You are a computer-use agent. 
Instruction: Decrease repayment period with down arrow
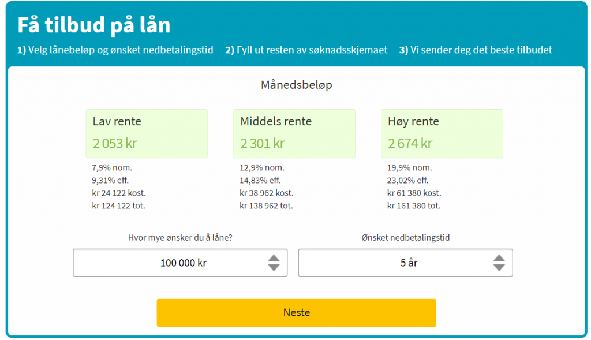point(499,268)
